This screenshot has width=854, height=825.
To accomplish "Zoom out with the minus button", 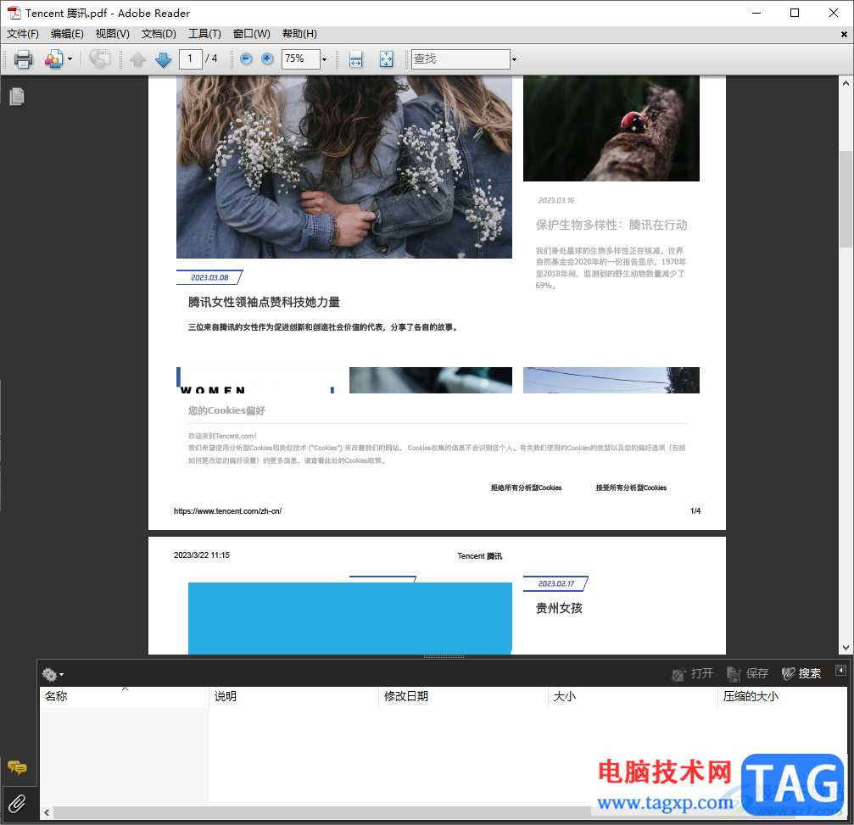I will pyautogui.click(x=246, y=59).
